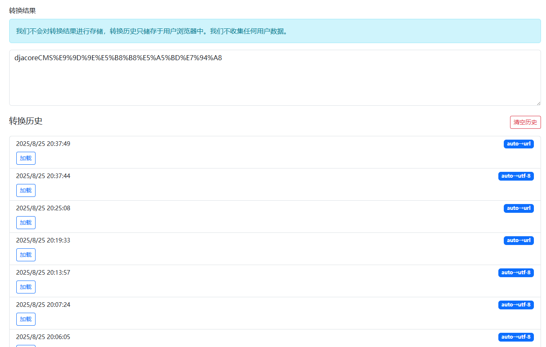Click the auto→utf-8 badge at 20:37:44
The image size is (546, 347).
click(x=515, y=176)
